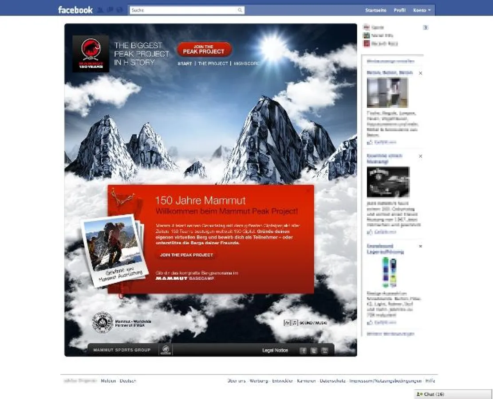Select the START navigation item
493x399 pixels.
[x=185, y=64]
